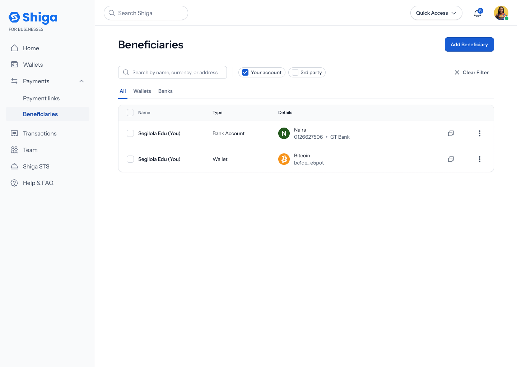
Task: Select all beneficiaries via header checkbox
Action: click(x=130, y=113)
